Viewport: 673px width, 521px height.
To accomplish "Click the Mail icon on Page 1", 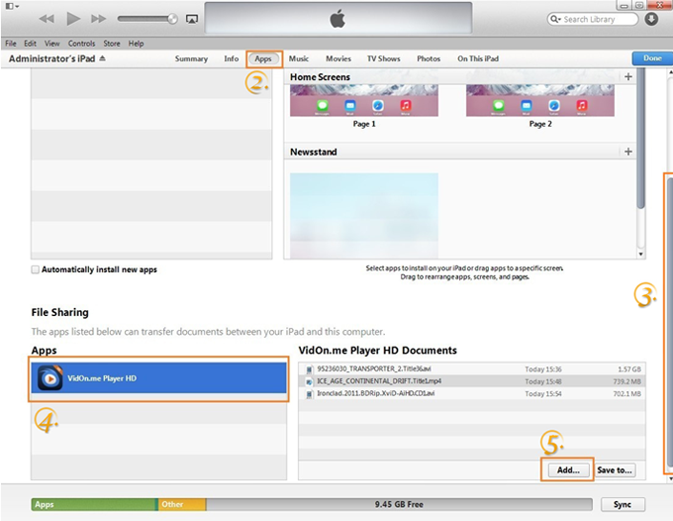I will 350,106.
